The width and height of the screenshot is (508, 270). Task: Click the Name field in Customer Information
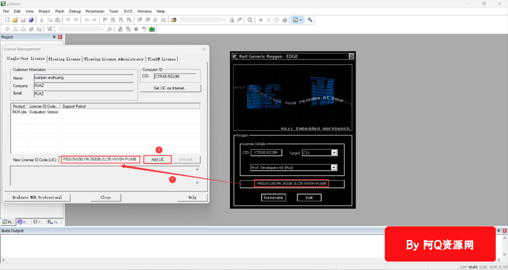coord(84,78)
